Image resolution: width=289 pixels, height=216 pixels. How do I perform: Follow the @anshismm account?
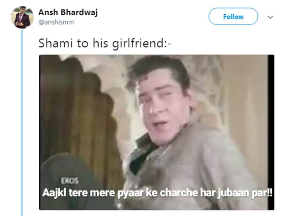(233, 16)
